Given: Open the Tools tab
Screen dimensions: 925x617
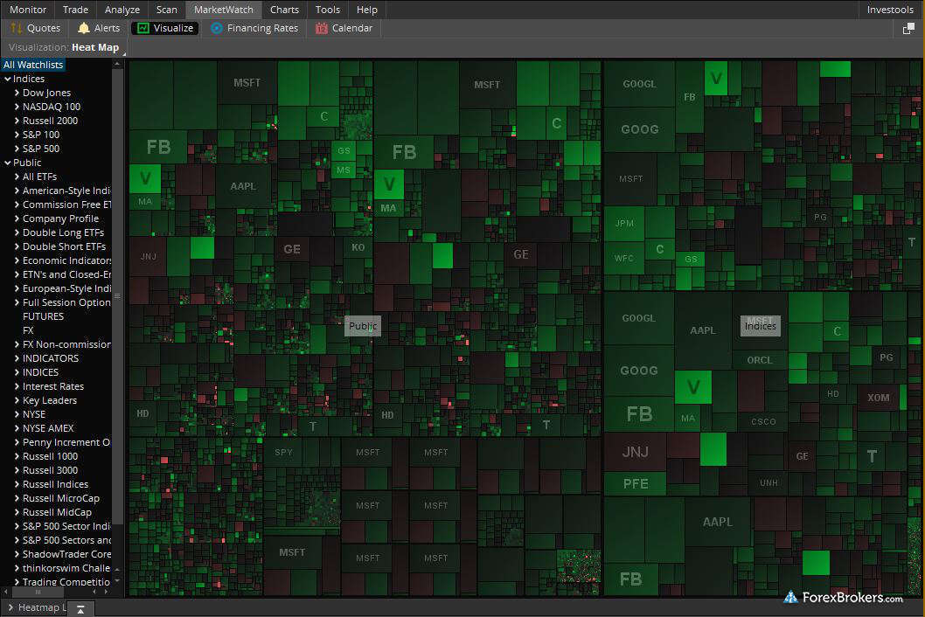Looking at the screenshot, I should click(327, 10).
